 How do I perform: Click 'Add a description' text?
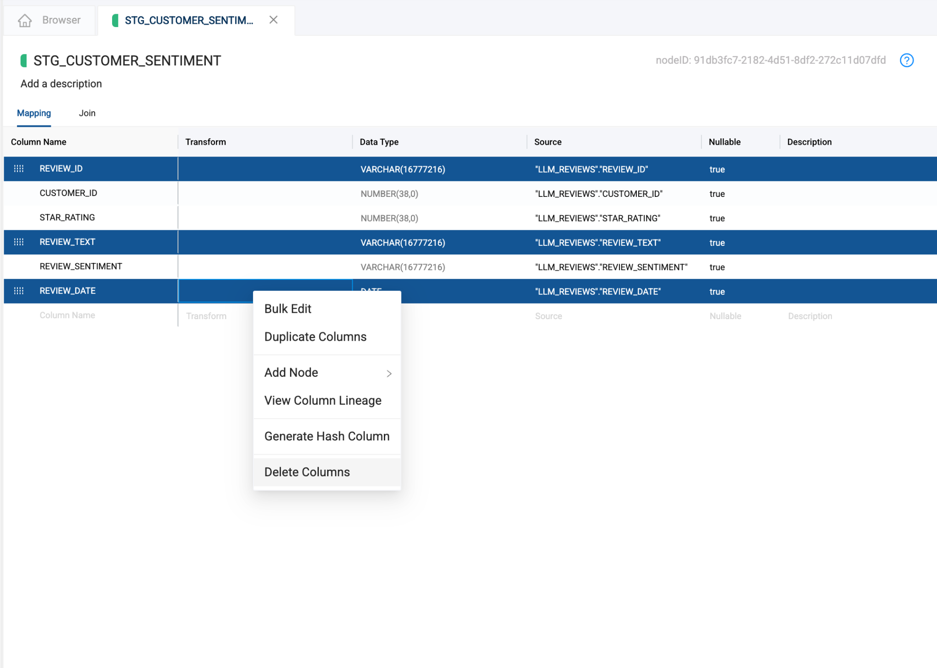[x=61, y=84]
